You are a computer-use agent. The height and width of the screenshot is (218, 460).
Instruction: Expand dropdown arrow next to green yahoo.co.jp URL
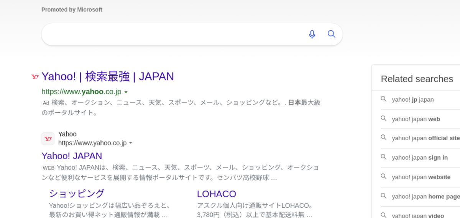pos(126,92)
